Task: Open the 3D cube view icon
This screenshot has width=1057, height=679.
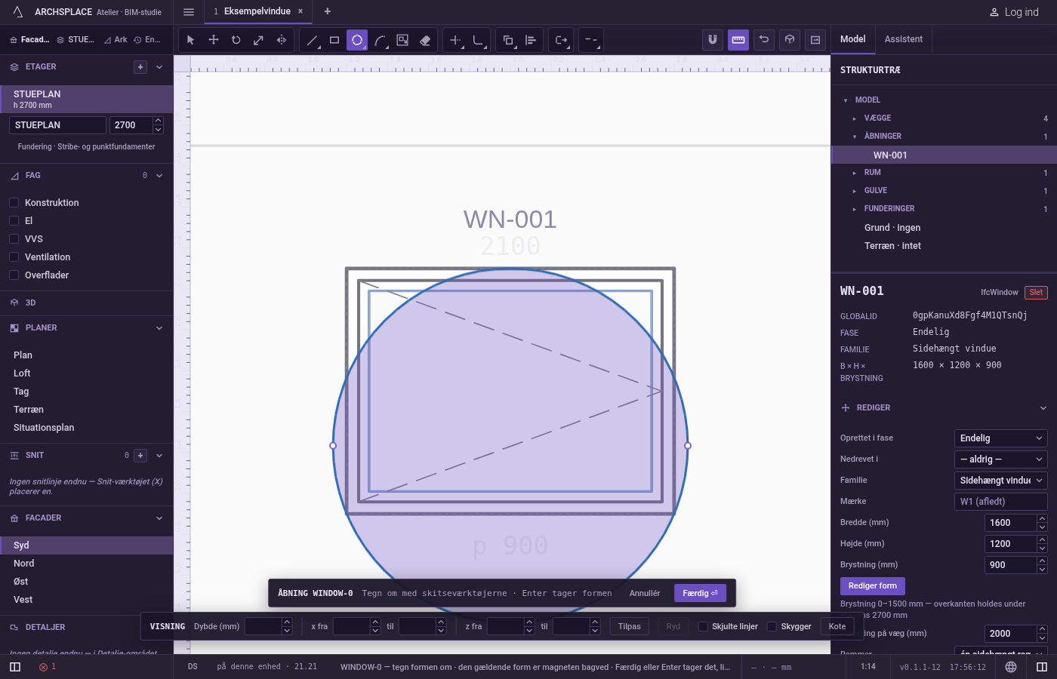Action: tap(790, 40)
